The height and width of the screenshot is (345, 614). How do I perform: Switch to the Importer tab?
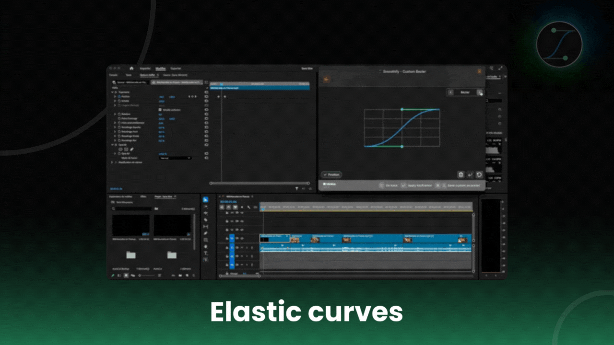145,68
